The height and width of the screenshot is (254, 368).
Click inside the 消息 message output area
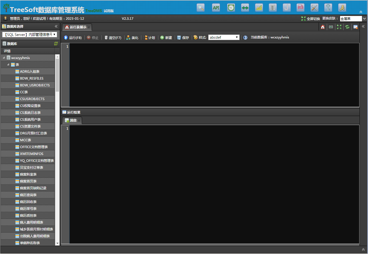(214, 184)
